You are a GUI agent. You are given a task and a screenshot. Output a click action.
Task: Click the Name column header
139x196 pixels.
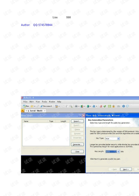(x=35, y=121)
